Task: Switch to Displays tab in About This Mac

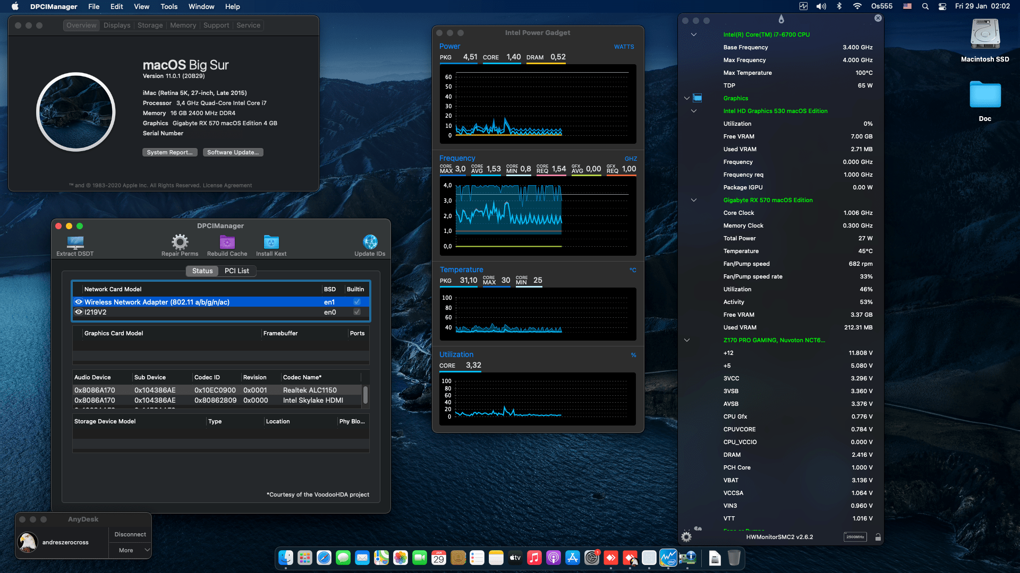Action: coord(117,25)
